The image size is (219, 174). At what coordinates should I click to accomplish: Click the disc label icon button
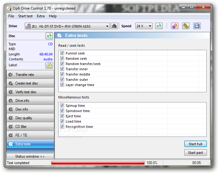49,65
